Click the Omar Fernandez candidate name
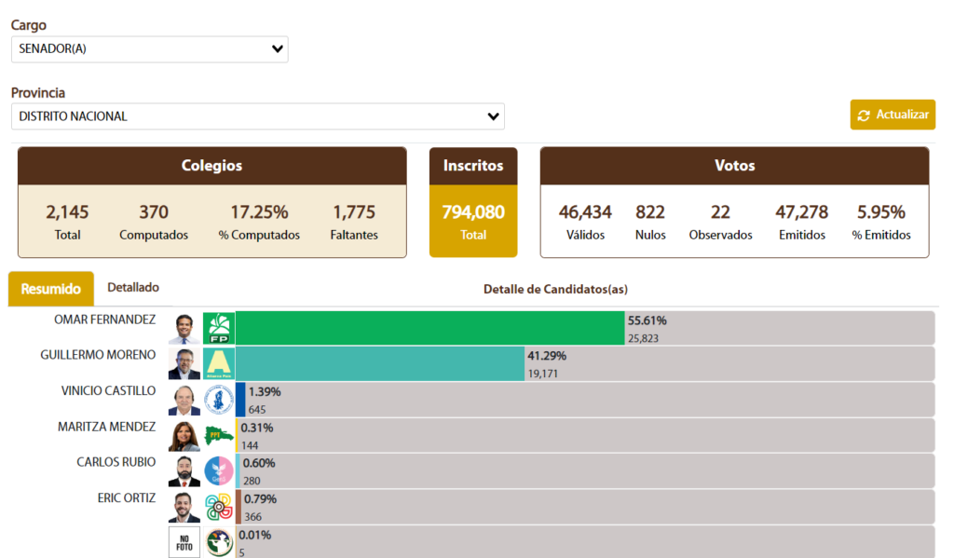The height and width of the screenshot is (558, 954). (x=105, y=320)
